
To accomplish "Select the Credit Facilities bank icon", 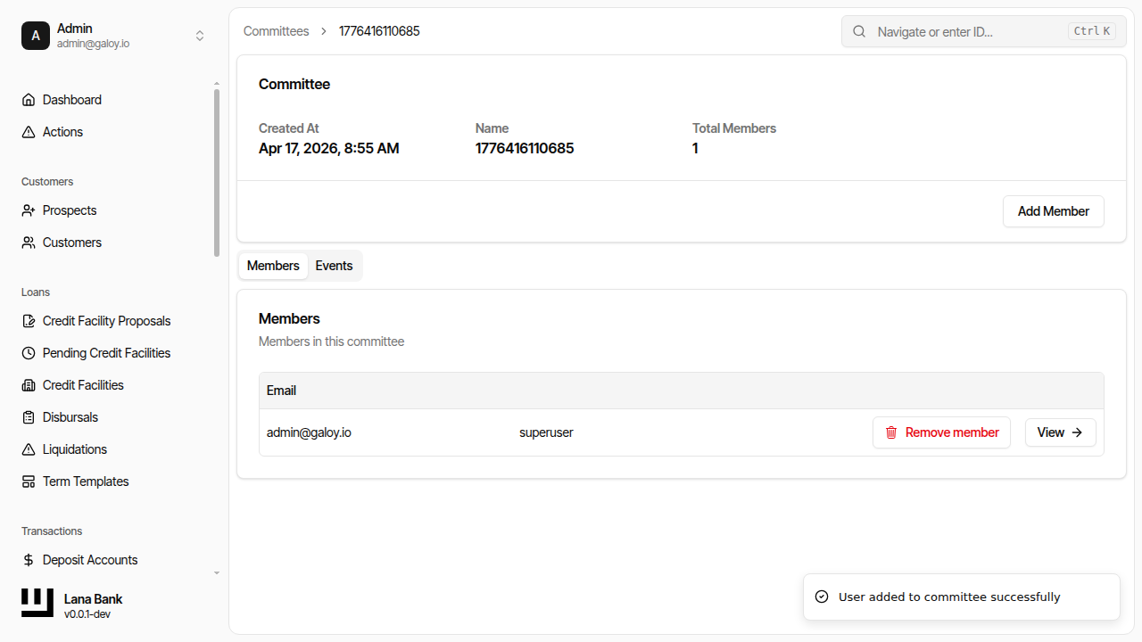I will (x=28, y=384).
